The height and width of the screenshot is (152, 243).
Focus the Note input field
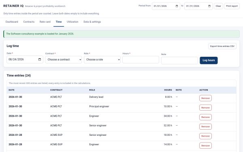179,60
